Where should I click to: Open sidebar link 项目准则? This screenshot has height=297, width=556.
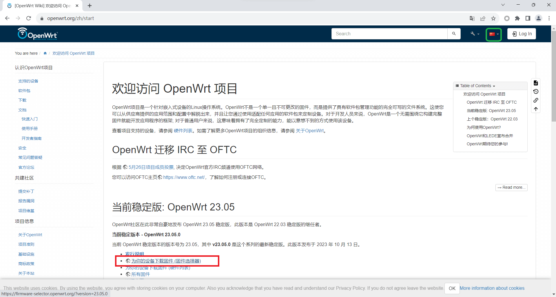tap(26, 244)
